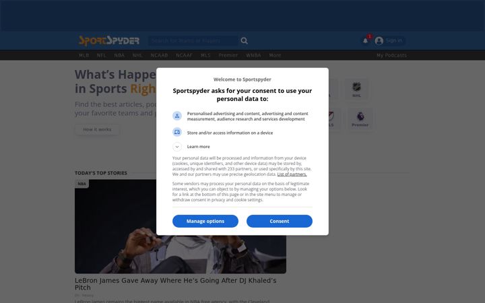485x303 pixels.
Task: Click the NBA tag on top story
Action: [x=82, y=184]
